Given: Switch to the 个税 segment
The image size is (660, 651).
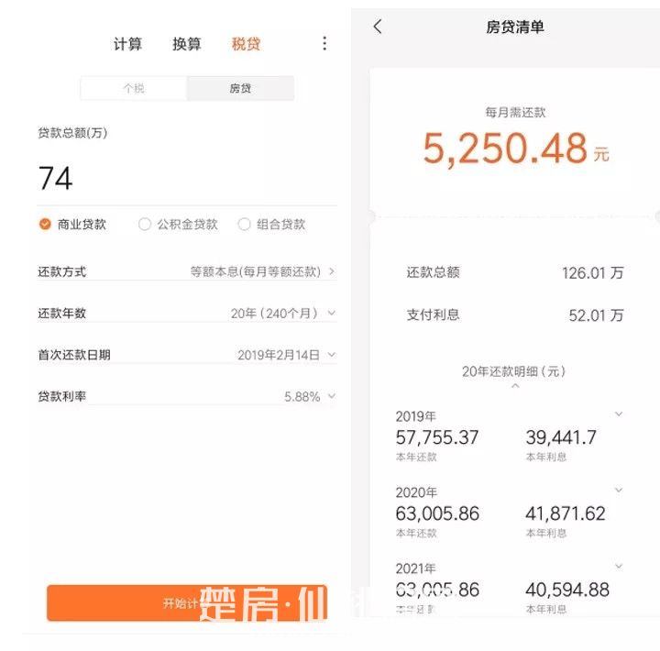Looking at the screenshot, I should [x=134, y=88].
